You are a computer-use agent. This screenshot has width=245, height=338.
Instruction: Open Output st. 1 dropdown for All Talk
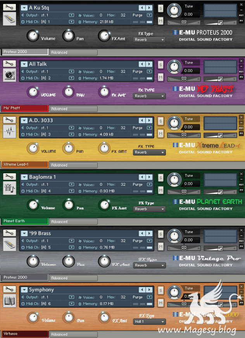coord(71,71)
